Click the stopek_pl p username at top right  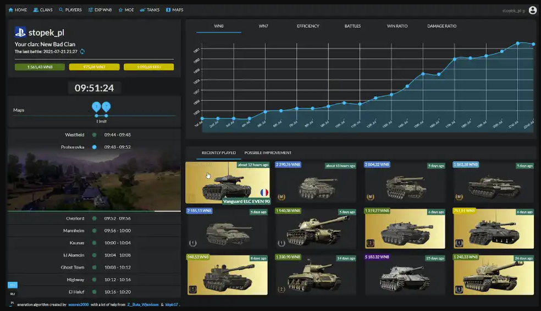(514, 10)
